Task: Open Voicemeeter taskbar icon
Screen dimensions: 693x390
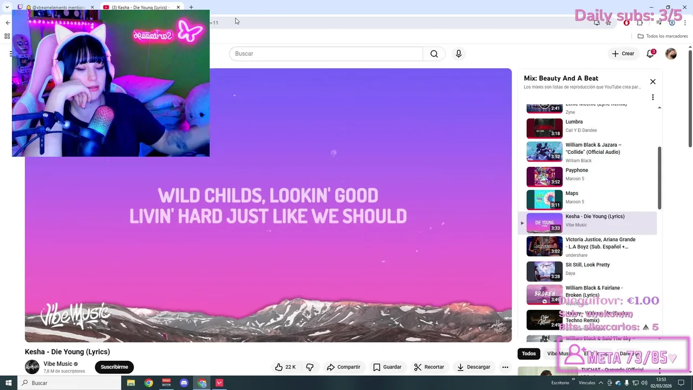Action: tap(166, 383)
